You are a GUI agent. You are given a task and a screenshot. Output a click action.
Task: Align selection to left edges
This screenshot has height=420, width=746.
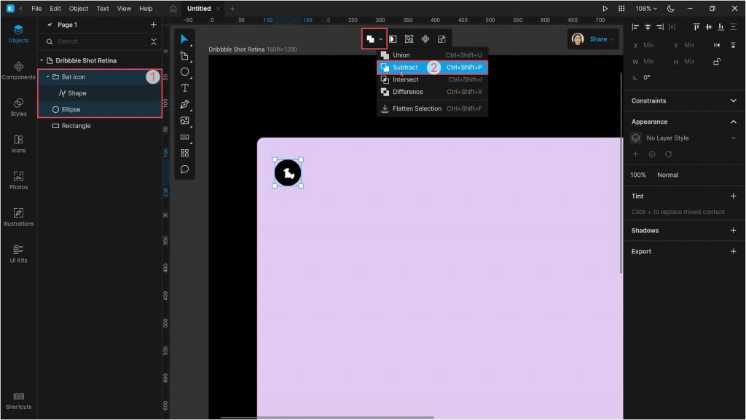[x=635, y=27]
